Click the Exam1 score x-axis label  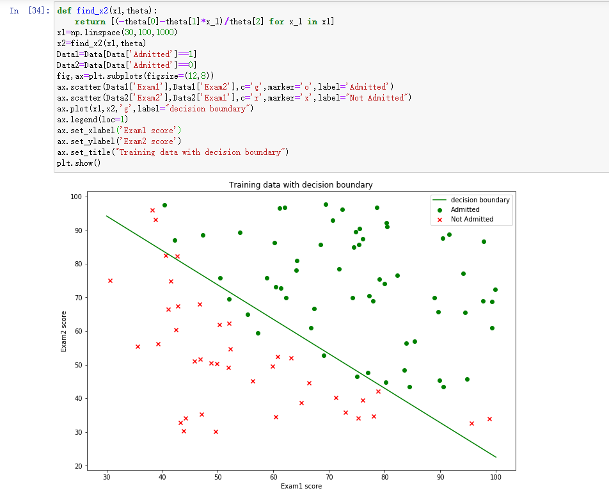[301, 486]
